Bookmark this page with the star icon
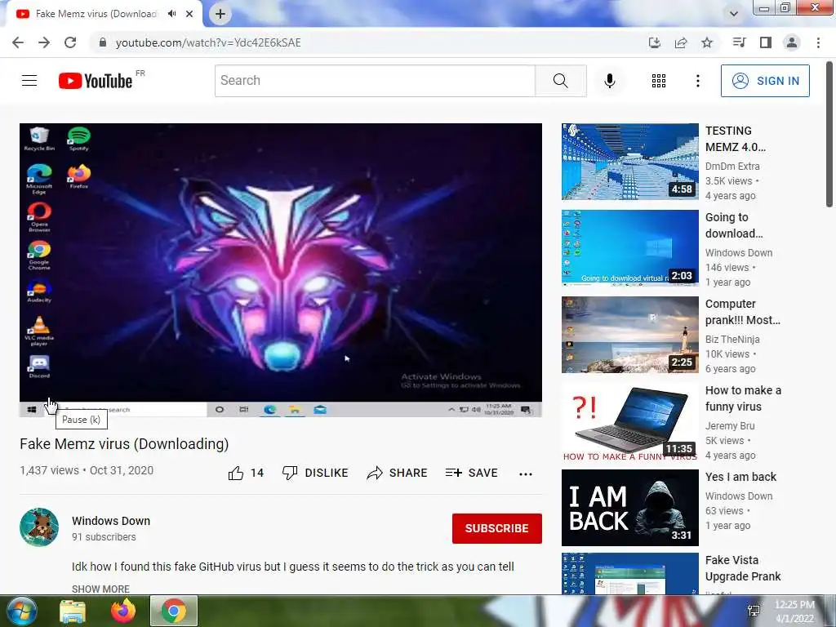836x627 pixels. [x=707, y=42]
